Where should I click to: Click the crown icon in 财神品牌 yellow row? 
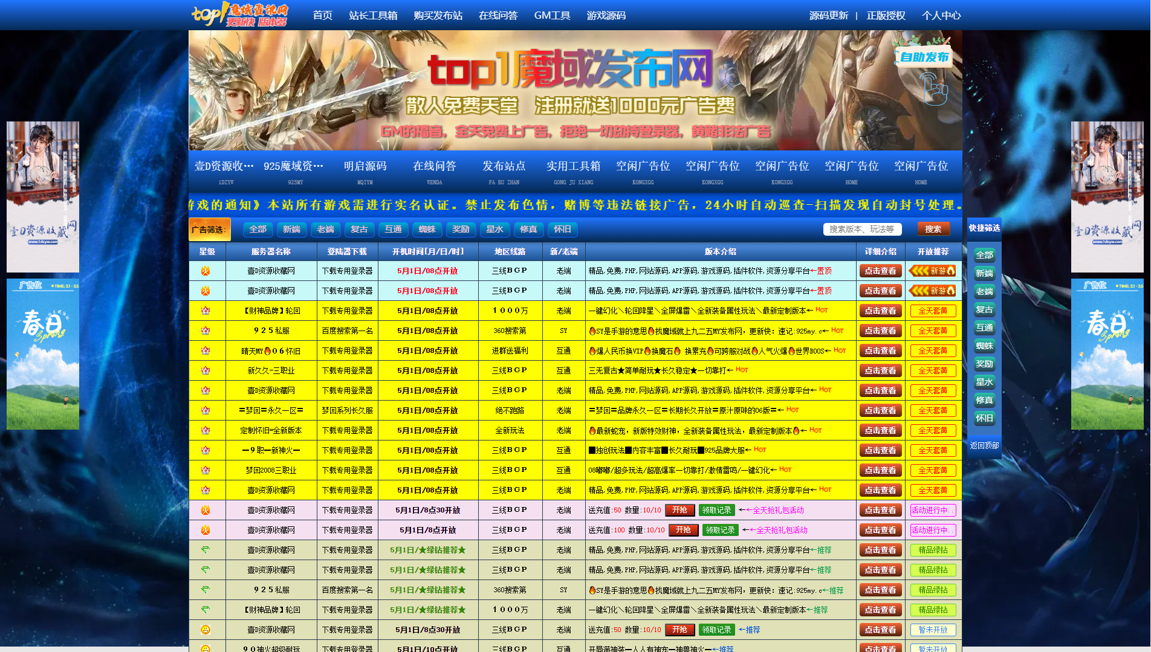(x=206, y=311)
